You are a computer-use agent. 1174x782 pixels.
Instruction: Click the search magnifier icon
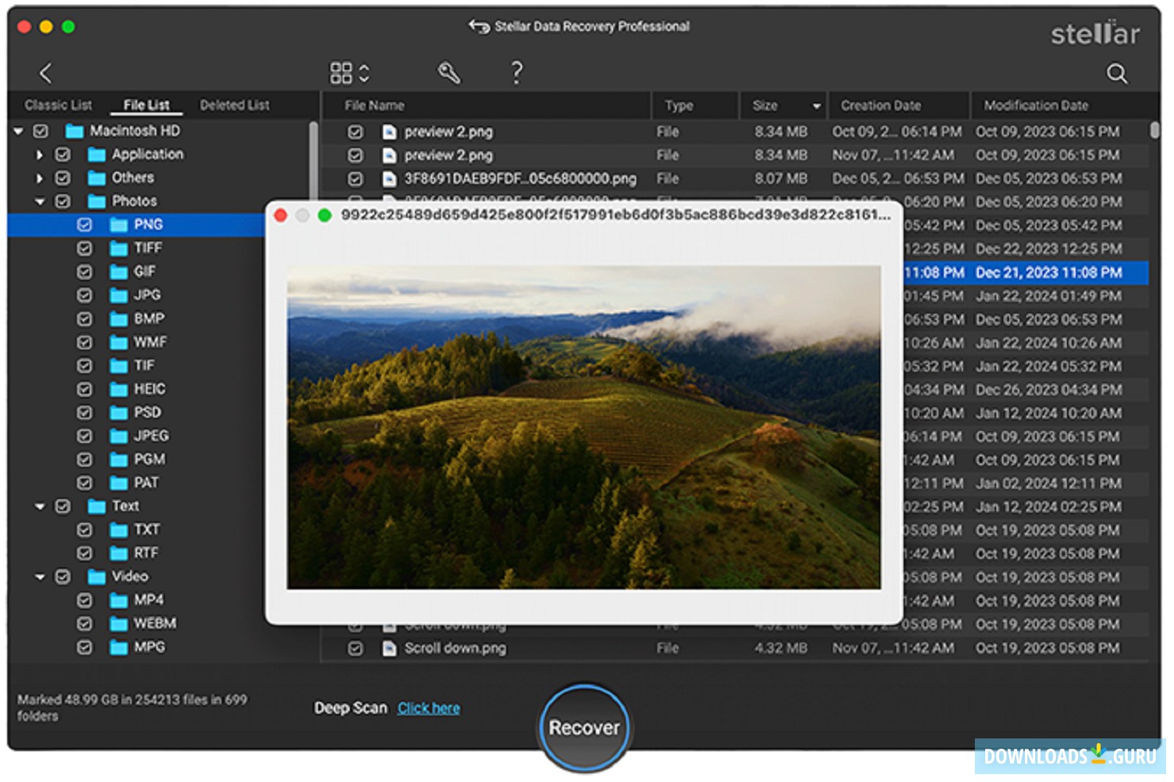[x=1118, y=73]
